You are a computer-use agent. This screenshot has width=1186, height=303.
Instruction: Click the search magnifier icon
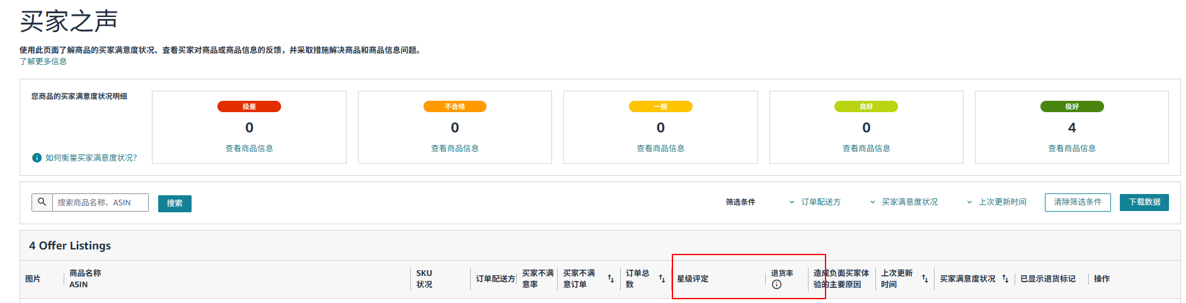(x=42, y=202)
